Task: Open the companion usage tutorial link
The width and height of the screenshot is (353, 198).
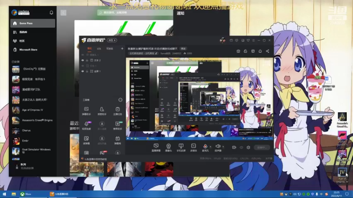Action: (x=95, y=159)
